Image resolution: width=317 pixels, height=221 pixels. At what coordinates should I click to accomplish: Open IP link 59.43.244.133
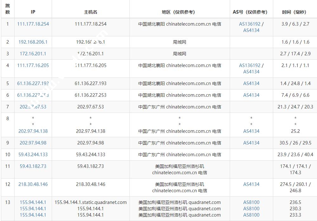(33, 155)
